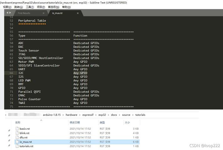Select the blink.rst file icon
The height and width of the screenshot is (150, 223).
pos(17,133)
